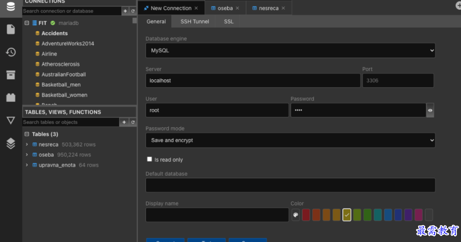Click the Server field containing localhost

(x=253, y=80)
